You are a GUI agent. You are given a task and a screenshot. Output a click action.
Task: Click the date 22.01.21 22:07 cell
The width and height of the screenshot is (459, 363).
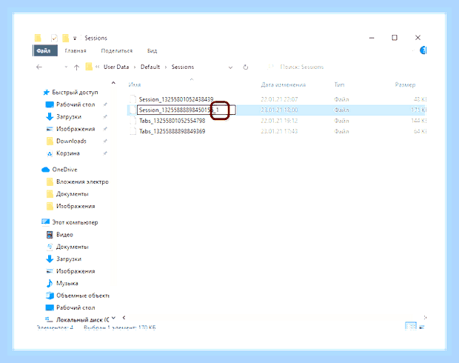coord(279,99)
